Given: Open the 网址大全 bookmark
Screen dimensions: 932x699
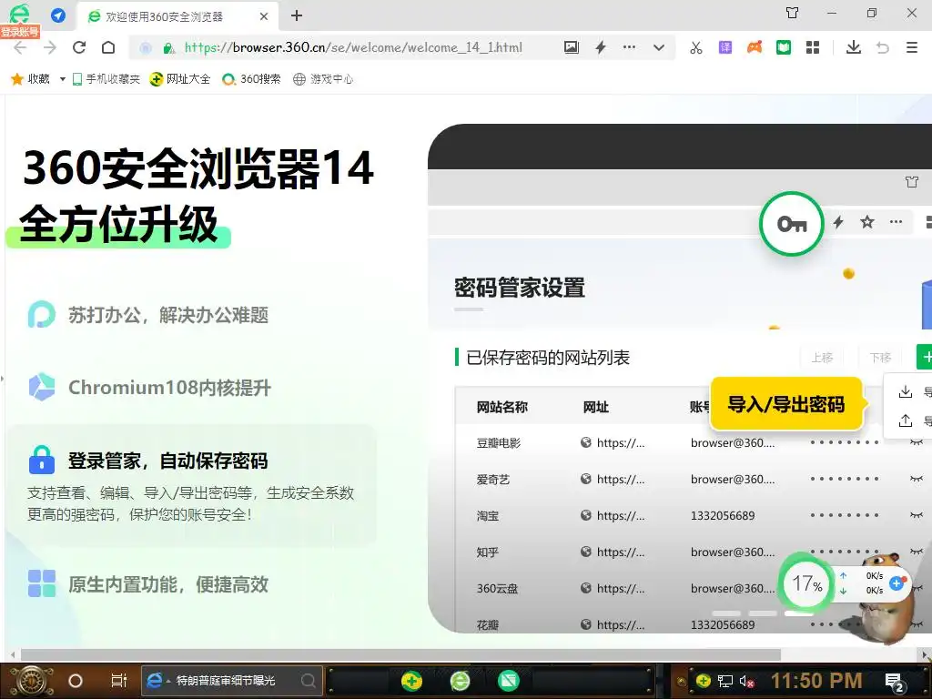Looking at the screenshot, I should coord(180,79).
